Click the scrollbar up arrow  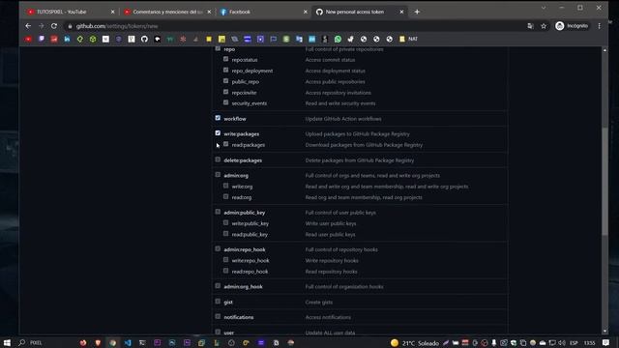[x=604, y=50]
